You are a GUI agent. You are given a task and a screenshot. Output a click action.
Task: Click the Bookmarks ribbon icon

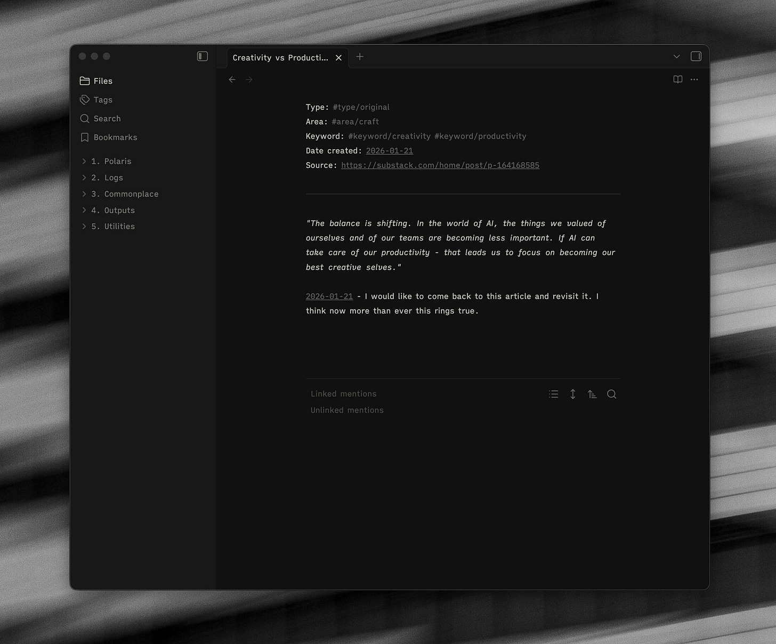[x=85, y=137]
